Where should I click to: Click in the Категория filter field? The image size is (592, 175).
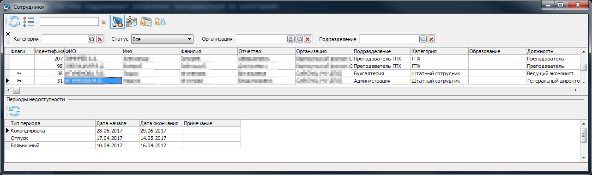point(65,39)
